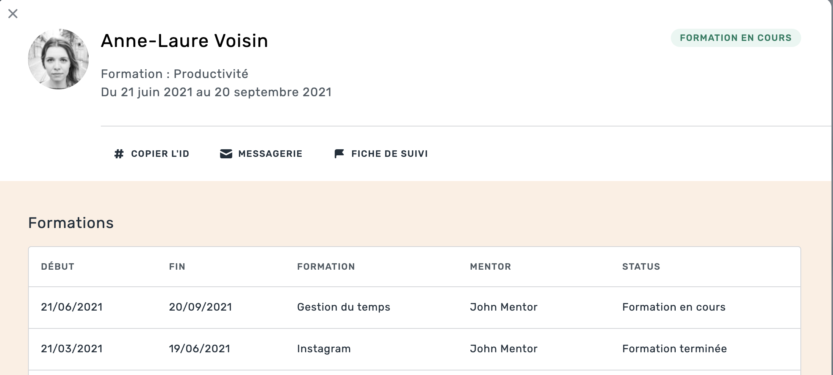This screenshot has height=375, width=833.
Task: Click the Formation terminée status cell
Action: 674,349
